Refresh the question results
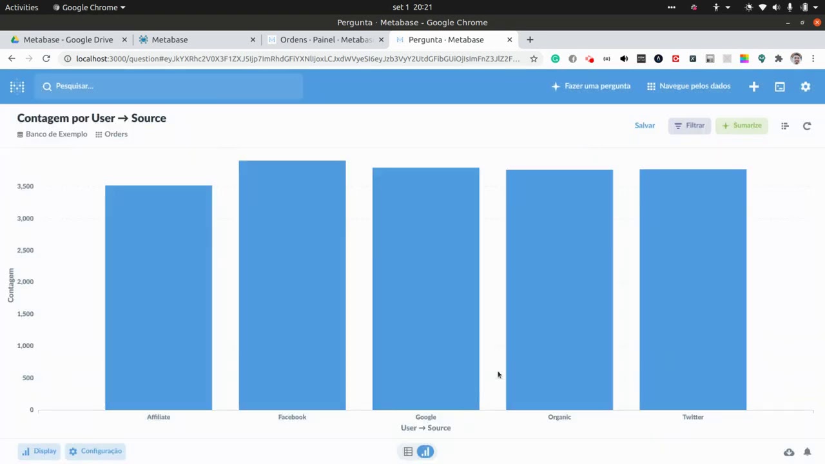825x464 pixels. 807,126
